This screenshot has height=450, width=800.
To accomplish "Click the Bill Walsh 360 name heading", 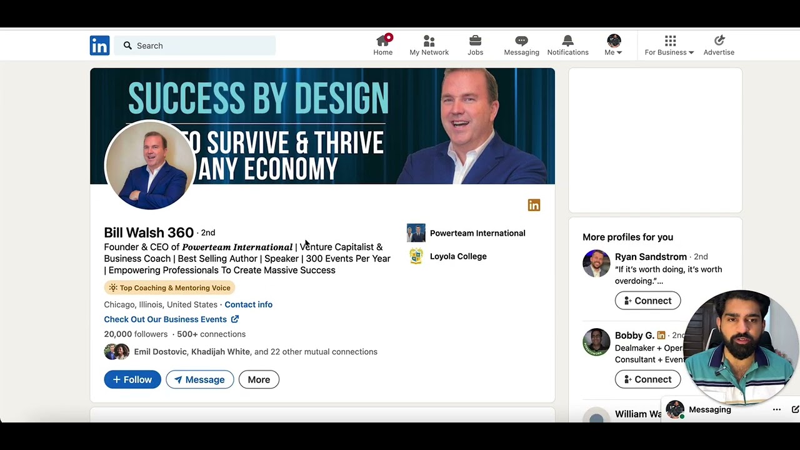I will point(149,232).
